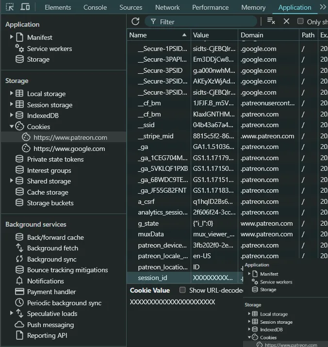Viewport: 328px width, 347px height.
Task: Collapse the Cookies tree arrow
Action: pyautogui.click(x=12, y=126)
